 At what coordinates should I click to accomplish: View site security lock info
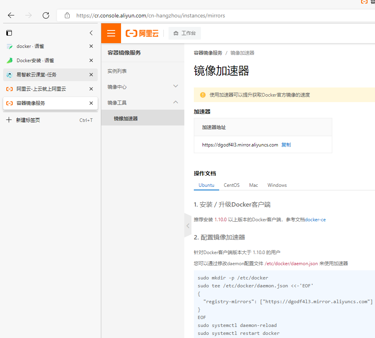(67, 15)
